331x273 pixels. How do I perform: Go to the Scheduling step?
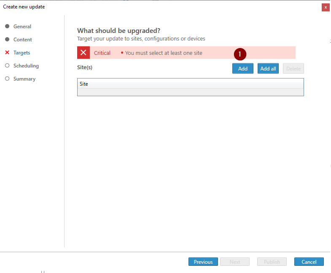coord(26,66)
